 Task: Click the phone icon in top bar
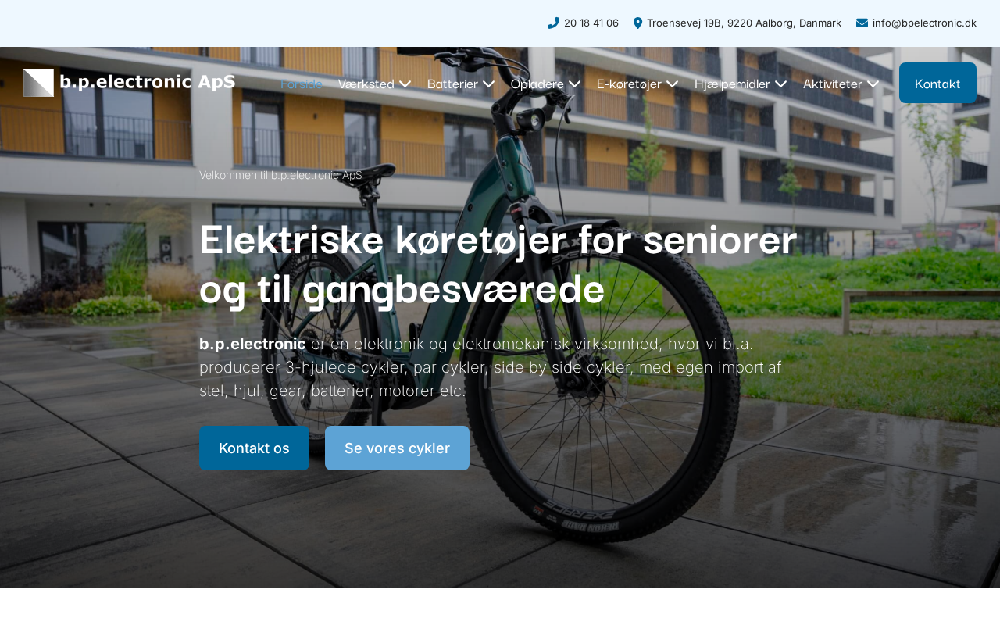point(553,23)
